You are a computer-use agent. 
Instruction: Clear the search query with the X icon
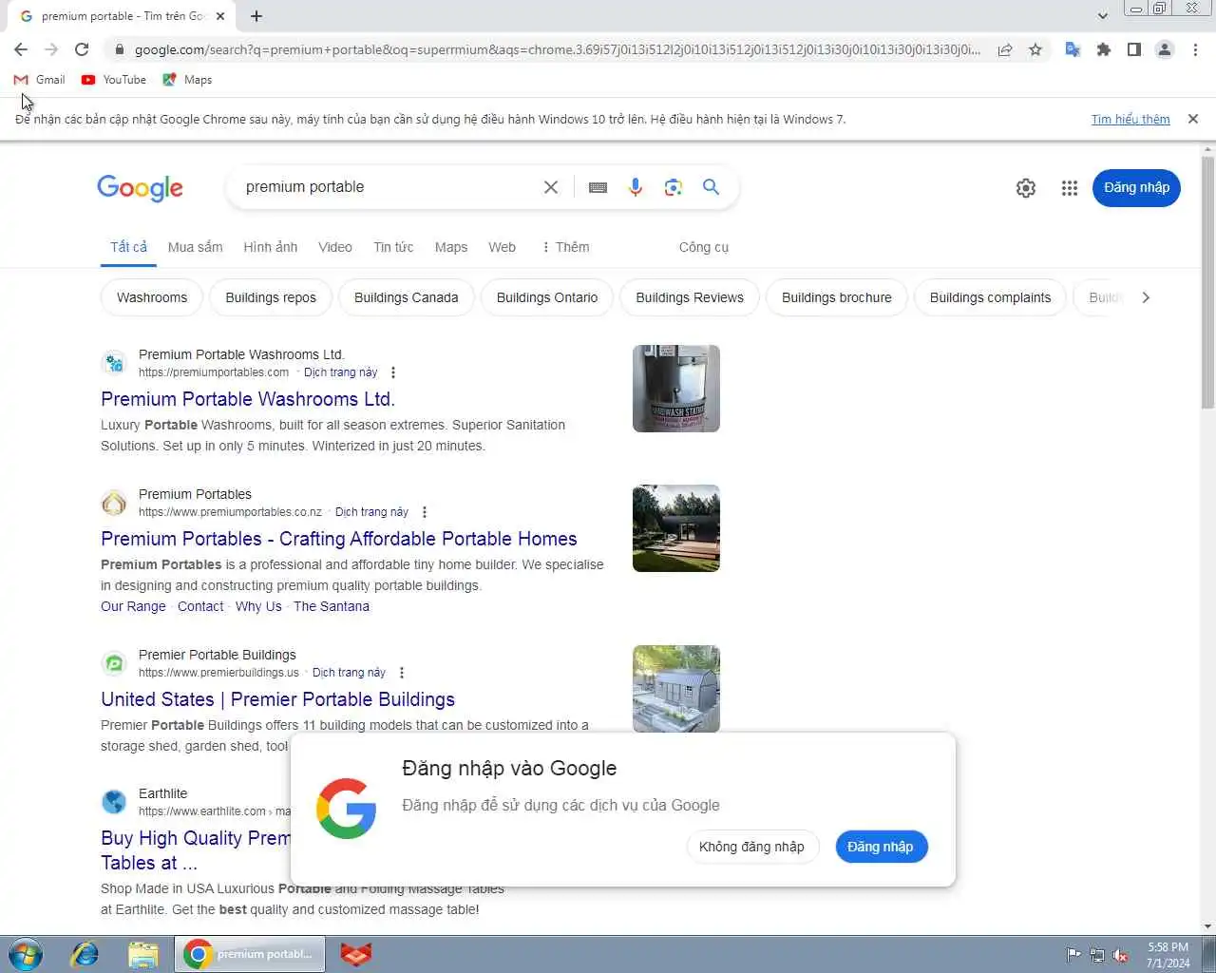551,187
